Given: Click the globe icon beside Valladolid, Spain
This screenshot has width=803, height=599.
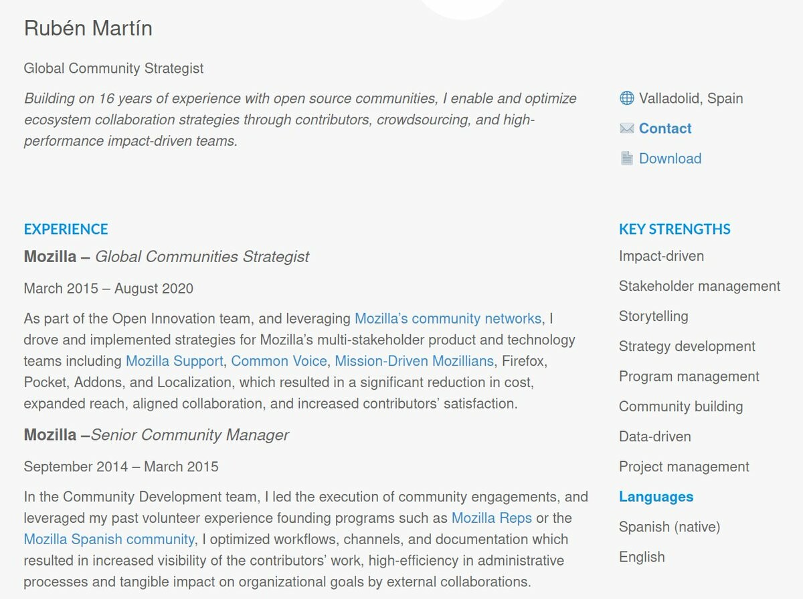Looking at the screenshot, I should coord(626,99).
